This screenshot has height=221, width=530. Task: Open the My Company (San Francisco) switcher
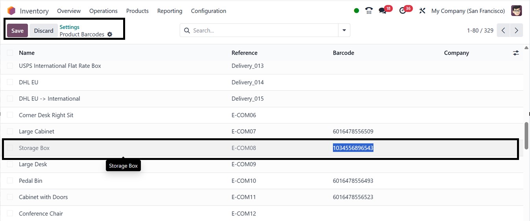tap(468, 11)
